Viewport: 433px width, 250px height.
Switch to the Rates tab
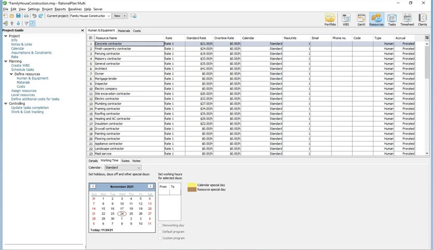(125, 161)
